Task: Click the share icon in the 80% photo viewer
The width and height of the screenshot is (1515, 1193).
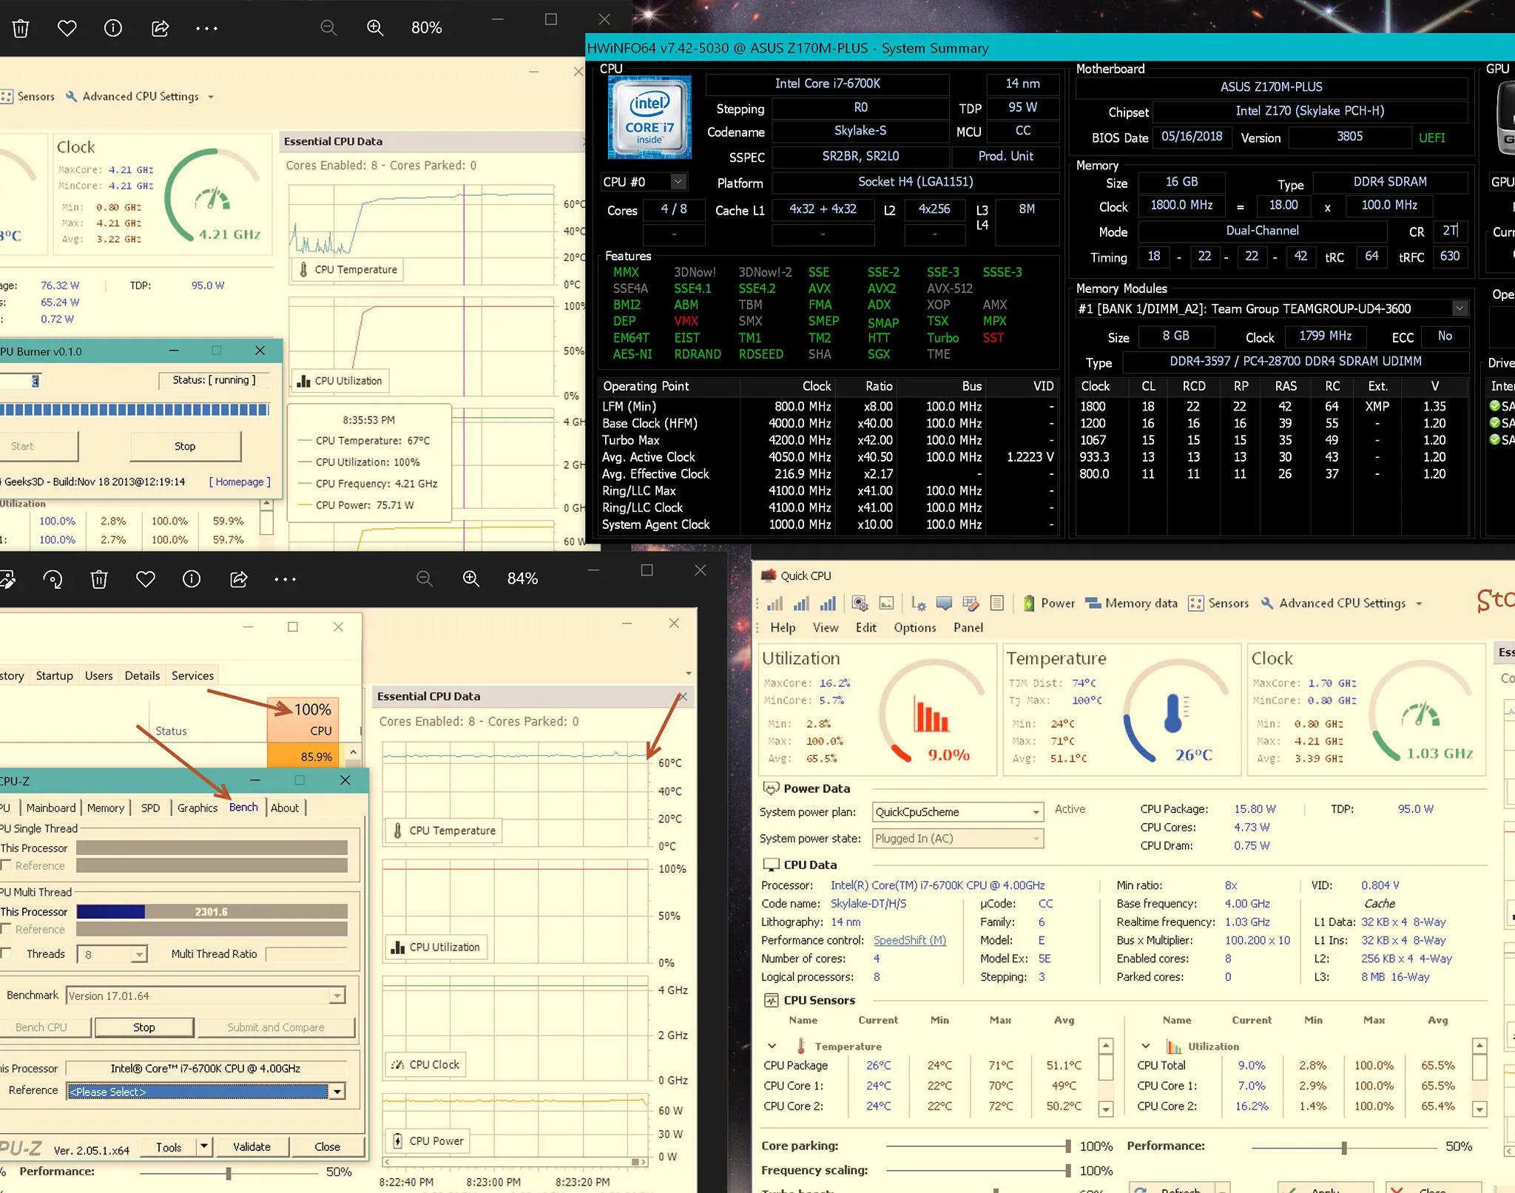Action: click(x=160, y=28)
